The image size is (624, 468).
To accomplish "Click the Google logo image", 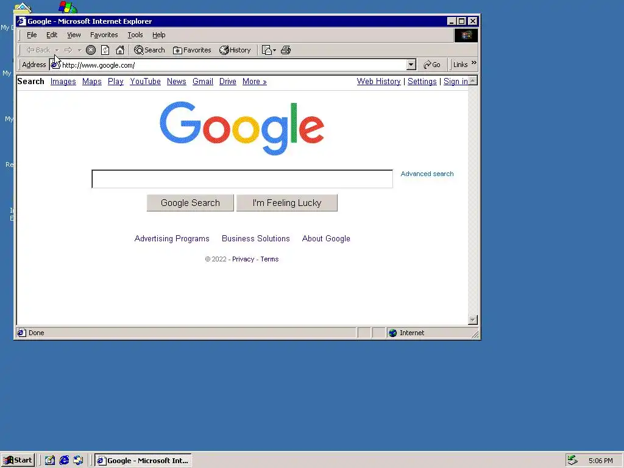I will [x=241, y=128].
